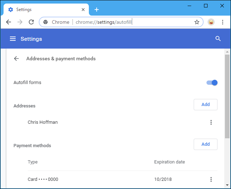Screen dimensions: 231x189
Task: Open a new tab with plus icon
Action: coord(97,10)
